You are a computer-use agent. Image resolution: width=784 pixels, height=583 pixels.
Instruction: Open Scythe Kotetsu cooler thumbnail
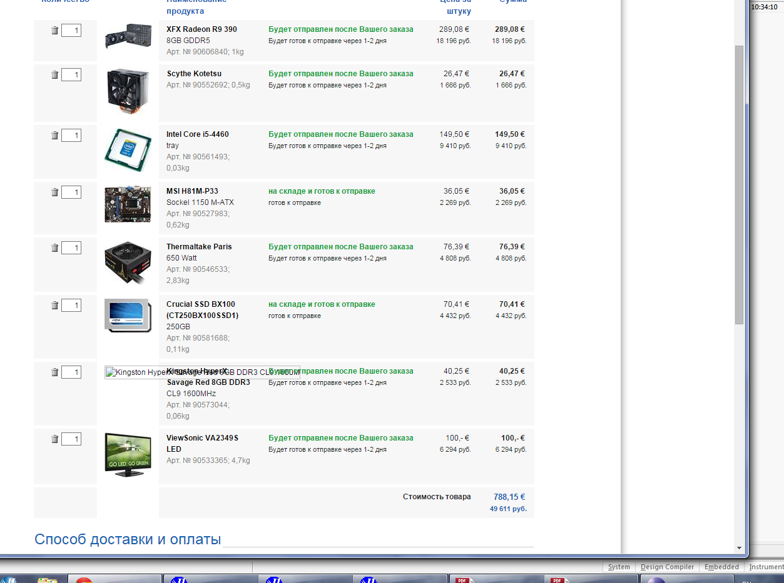[x=128, y=92]
